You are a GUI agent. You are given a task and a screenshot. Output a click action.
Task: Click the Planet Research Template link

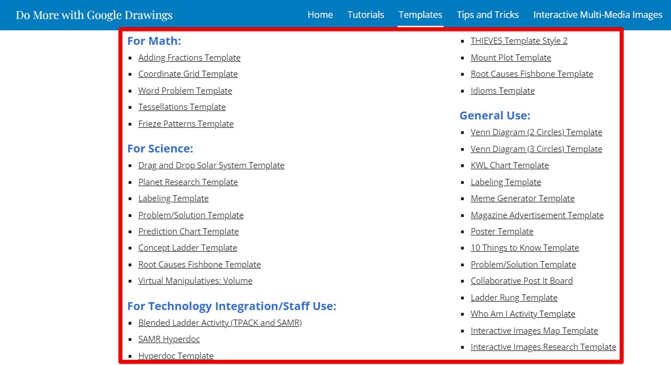tap(188, 182)
